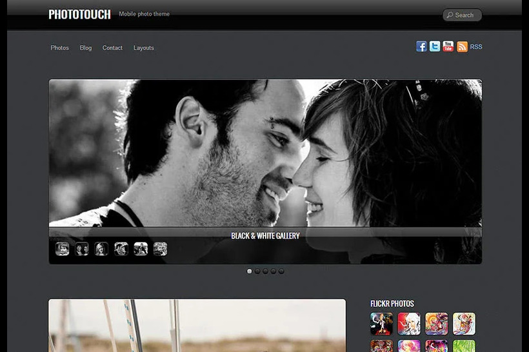This screenshot has height=352, width=529.
Task: Open first Flickr photo thumbnail
Action: tap(381, 324)
